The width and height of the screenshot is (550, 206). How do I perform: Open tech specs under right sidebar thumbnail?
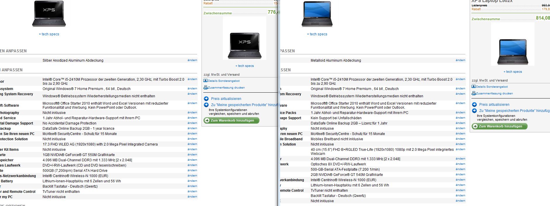click(x=513, y=72)
